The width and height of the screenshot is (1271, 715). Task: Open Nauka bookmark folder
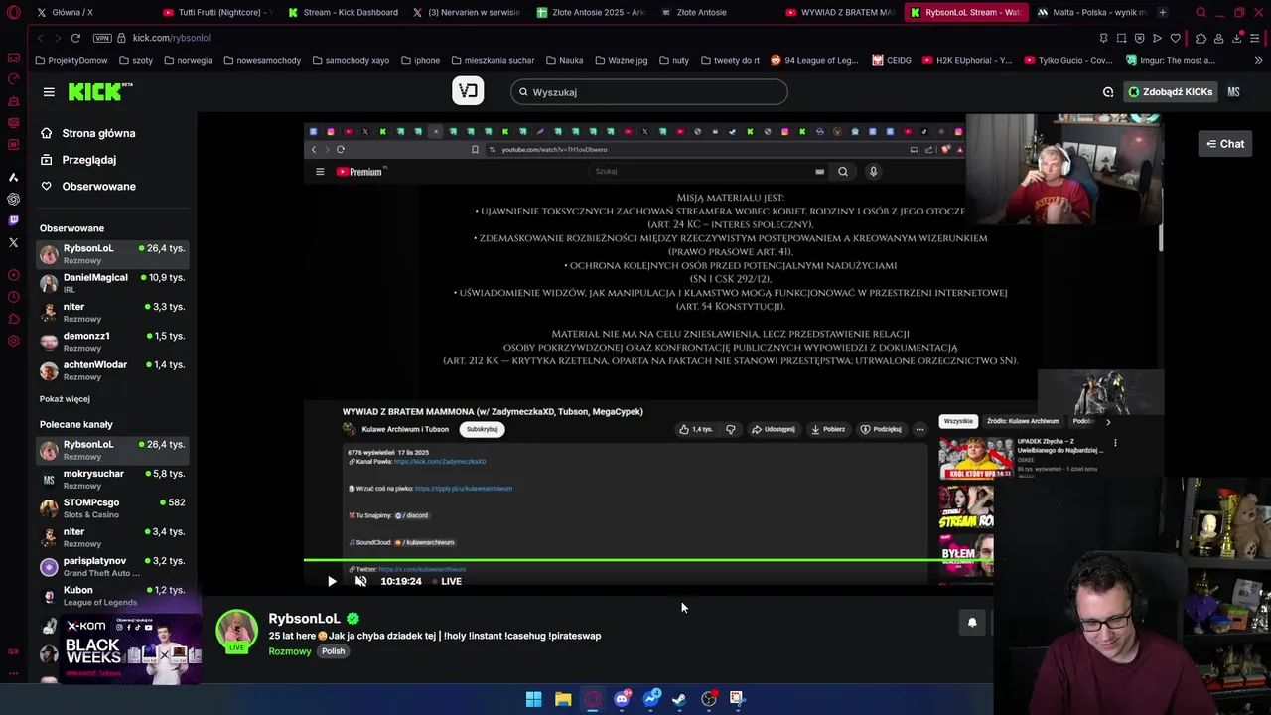[x=564, y=60]
